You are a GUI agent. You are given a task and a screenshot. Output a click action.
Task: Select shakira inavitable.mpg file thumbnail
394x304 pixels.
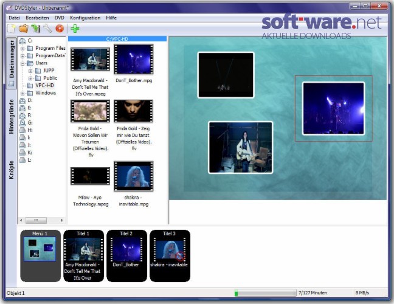pos(133,176)
